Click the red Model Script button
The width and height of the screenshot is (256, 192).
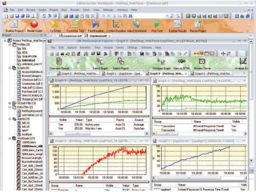34,24
